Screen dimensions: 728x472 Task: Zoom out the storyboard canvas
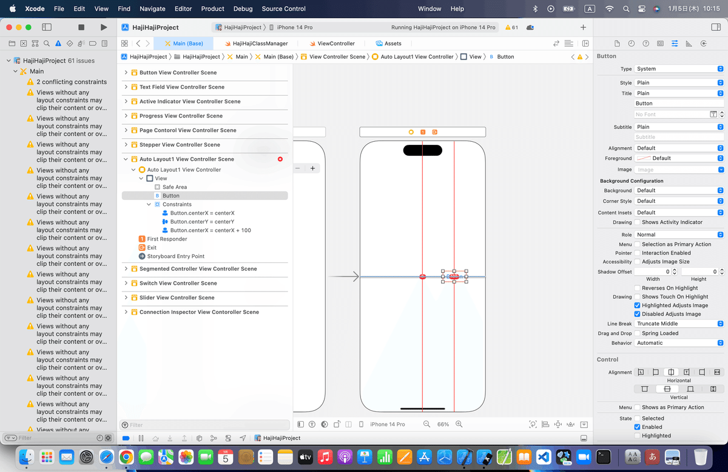click(x=426, y=424)
